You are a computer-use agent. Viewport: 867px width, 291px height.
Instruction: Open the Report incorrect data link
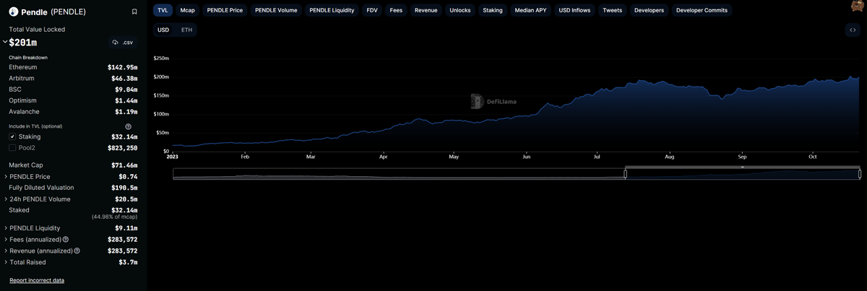(x=37, y=280)
